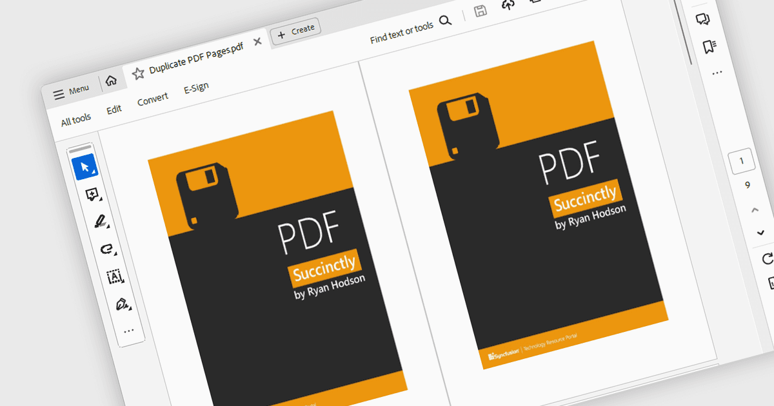The width and height of the screenshot is (774, 406).
Task: Open the Edit menu
Action: [114, 110]
